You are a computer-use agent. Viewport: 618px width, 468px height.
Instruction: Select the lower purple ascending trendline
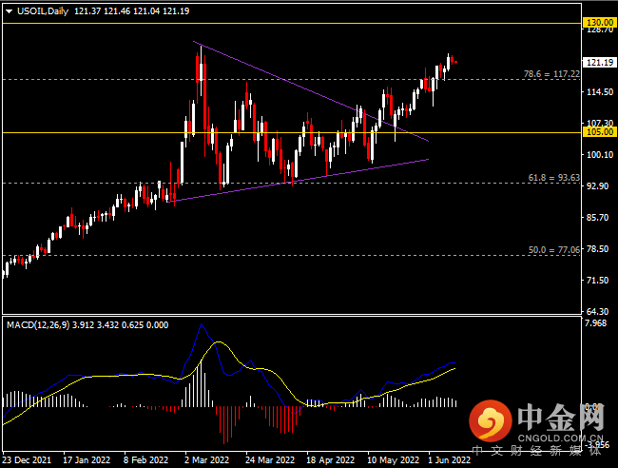298,181
